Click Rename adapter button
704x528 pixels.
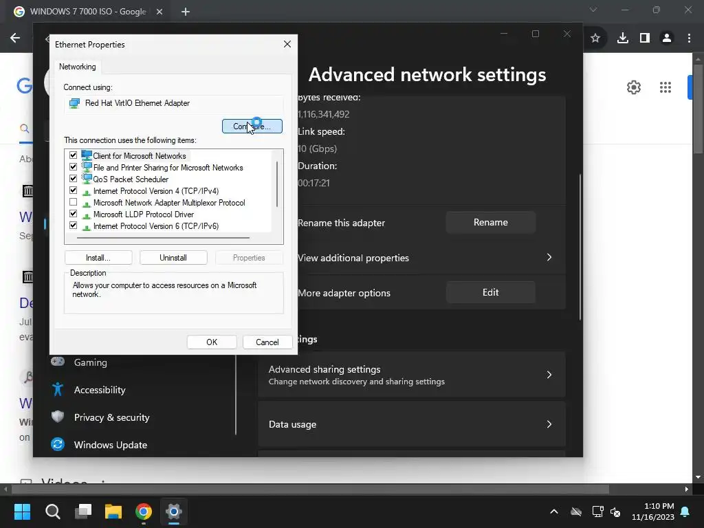point(490,222)
